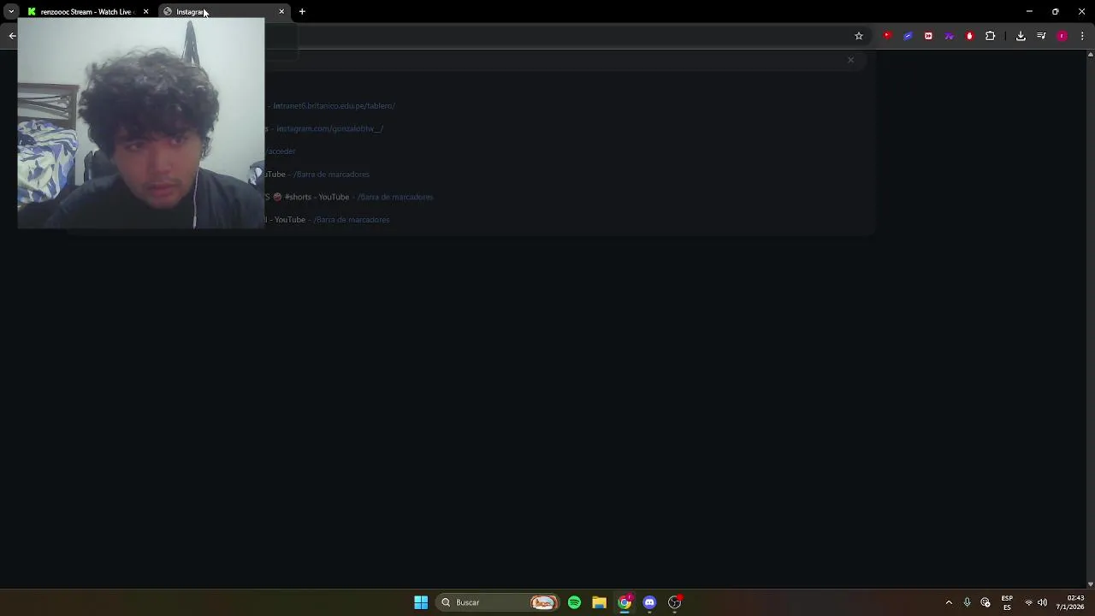Screen dimensions: 1095x616
Task: Change the ESP ES keyboard language
Action: 1007,602
